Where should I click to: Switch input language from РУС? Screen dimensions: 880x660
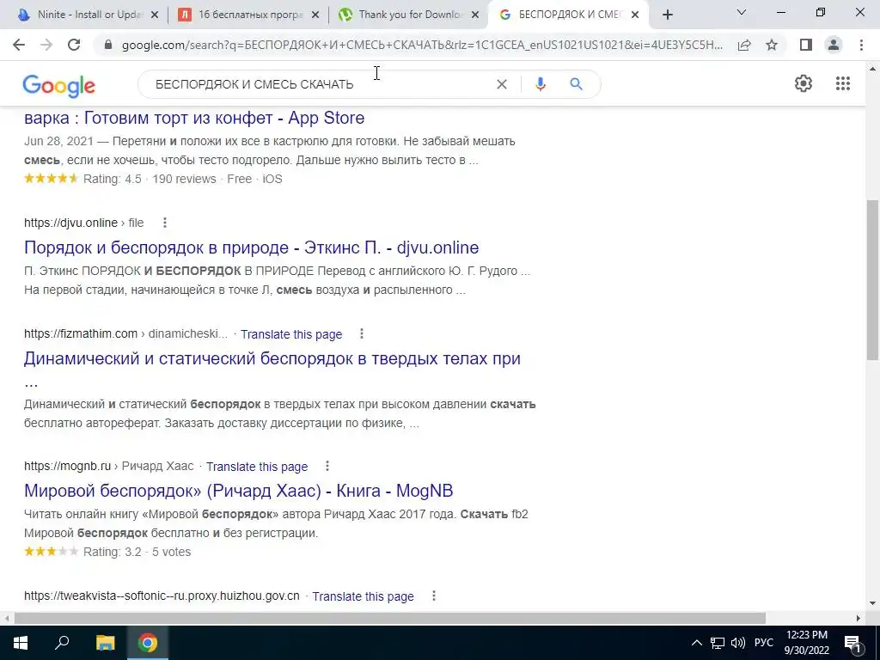tap(764, 643)
